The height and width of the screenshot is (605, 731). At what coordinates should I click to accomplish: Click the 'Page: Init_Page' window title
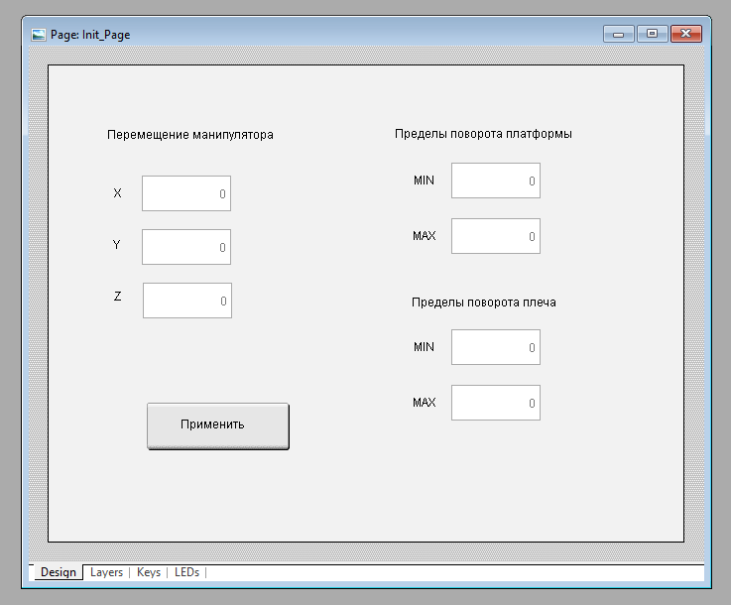[90, 35]
